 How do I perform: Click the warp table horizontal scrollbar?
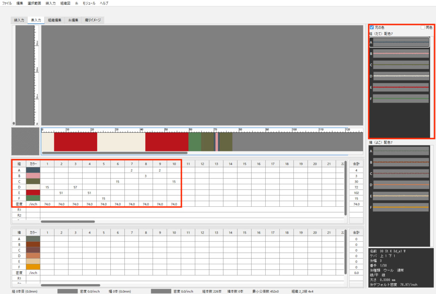point(68,221)
